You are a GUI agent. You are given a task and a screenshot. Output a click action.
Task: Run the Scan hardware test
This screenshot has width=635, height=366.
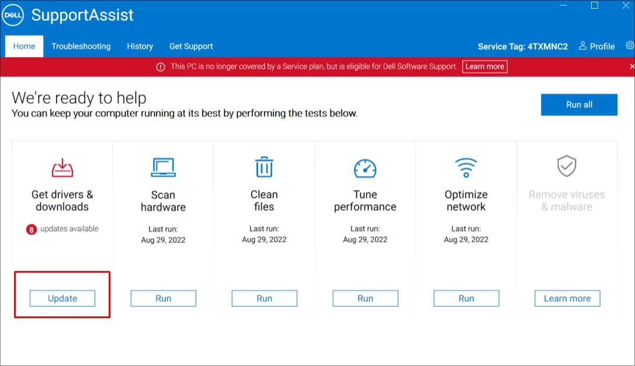[164, 298]
